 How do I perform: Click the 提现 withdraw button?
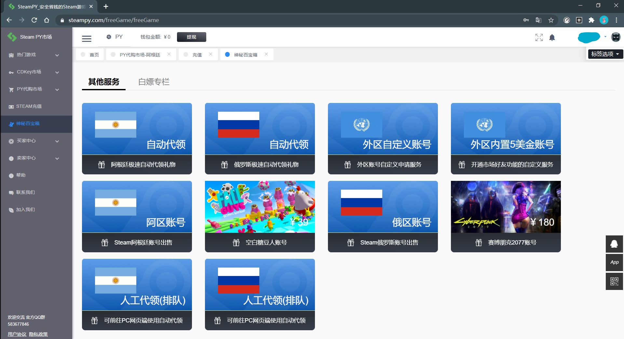tap(191, 37)
